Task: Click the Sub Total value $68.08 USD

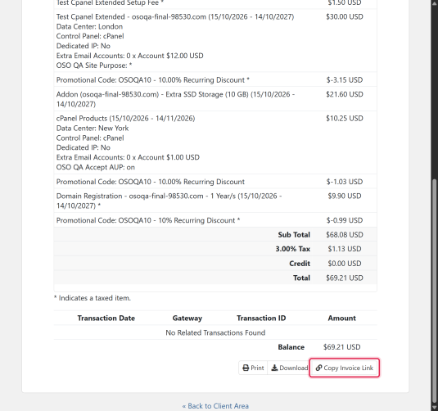Action: coord(345,235)
